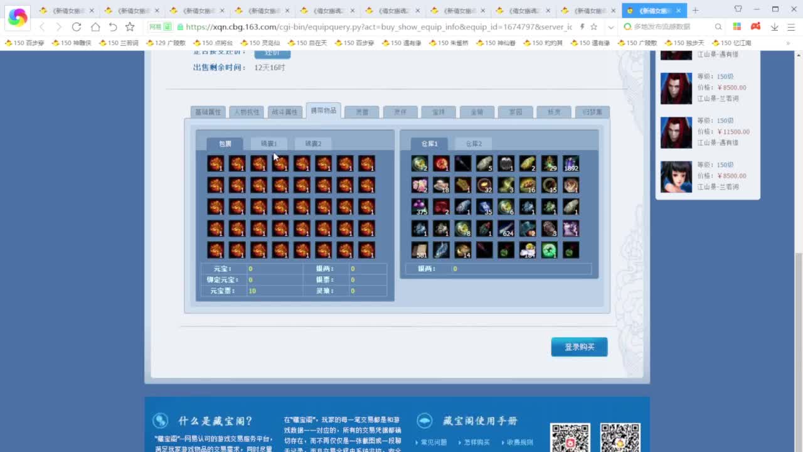
Task: Click the first fire item in 包裹
Action: [216, 164]
